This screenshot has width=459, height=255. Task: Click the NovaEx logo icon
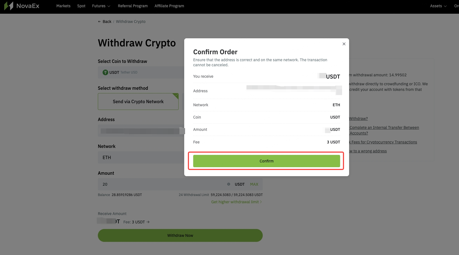[8, 6]
